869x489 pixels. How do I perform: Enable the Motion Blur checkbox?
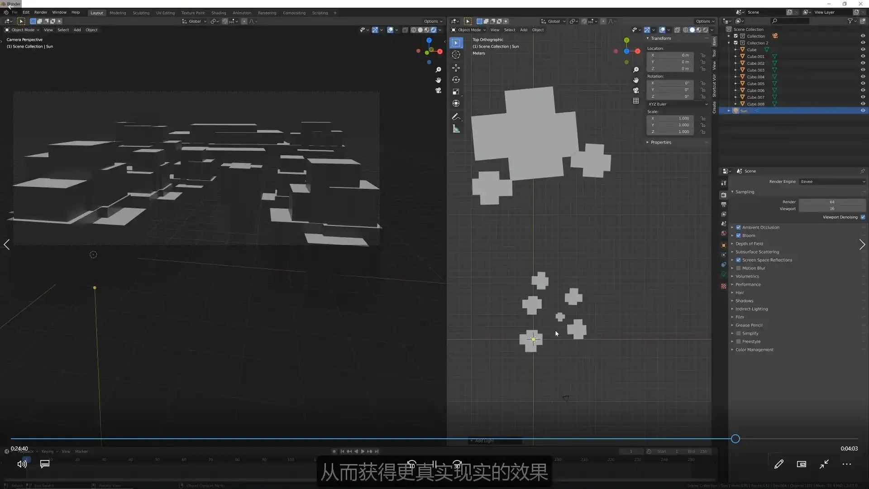[x=738, y=268]
